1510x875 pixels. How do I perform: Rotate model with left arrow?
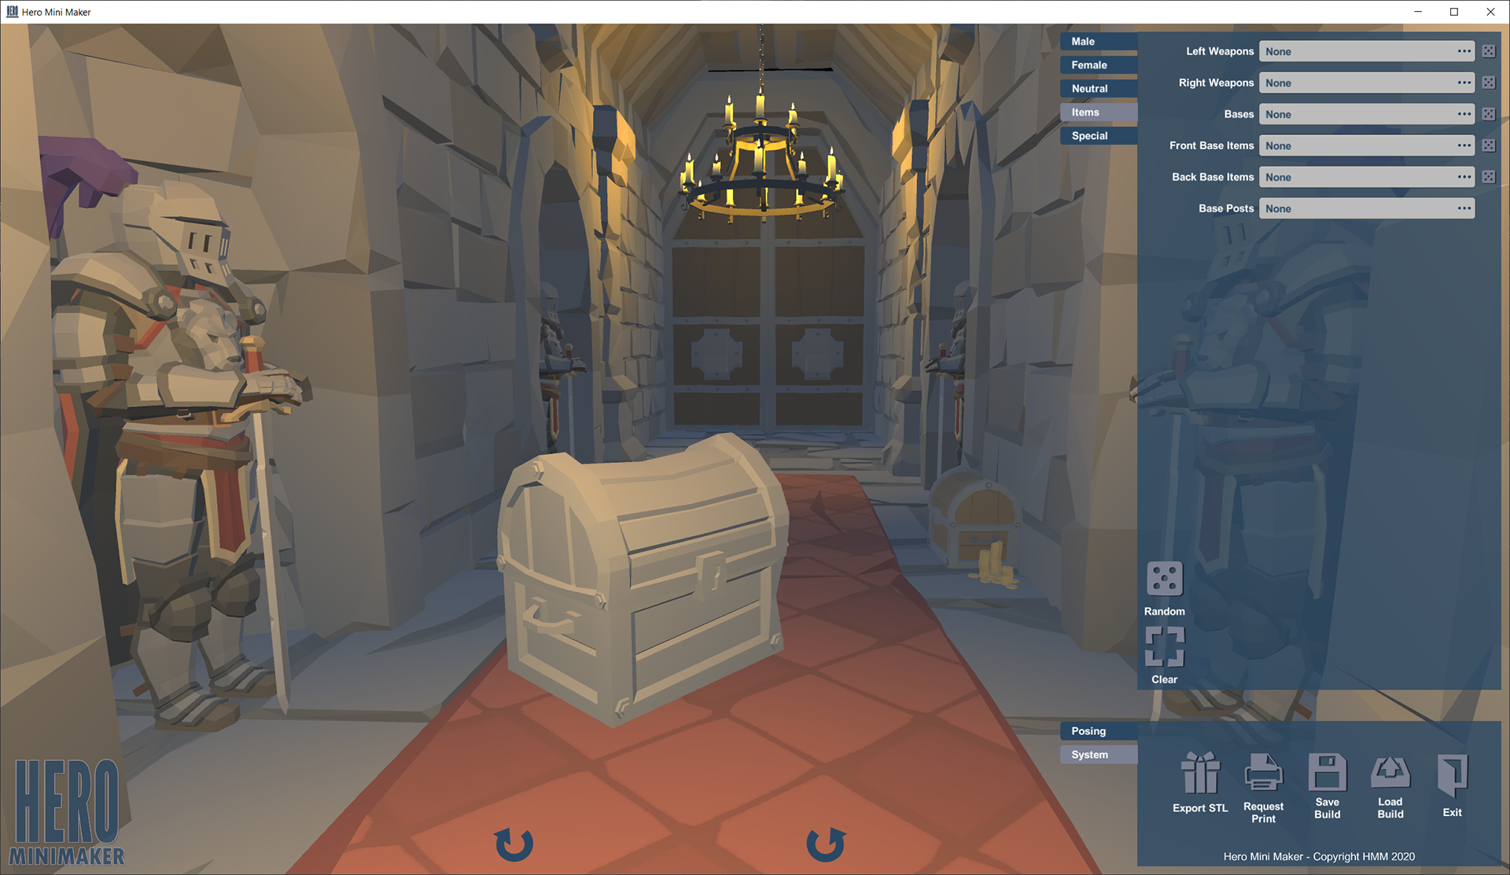click(514, 844)
